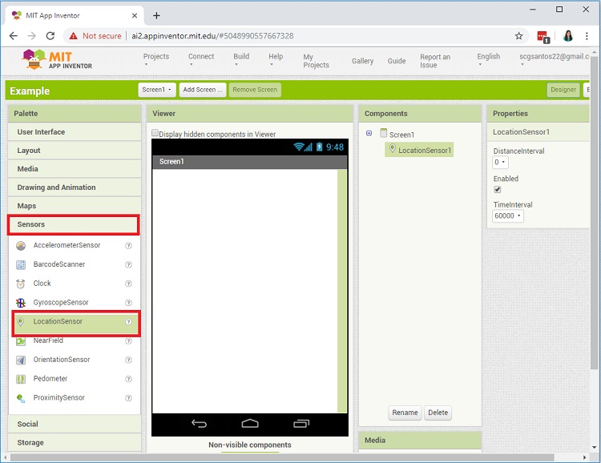Expand the Storage palette section
Screen dimensions: 601x463
click(x=75, y=443)
